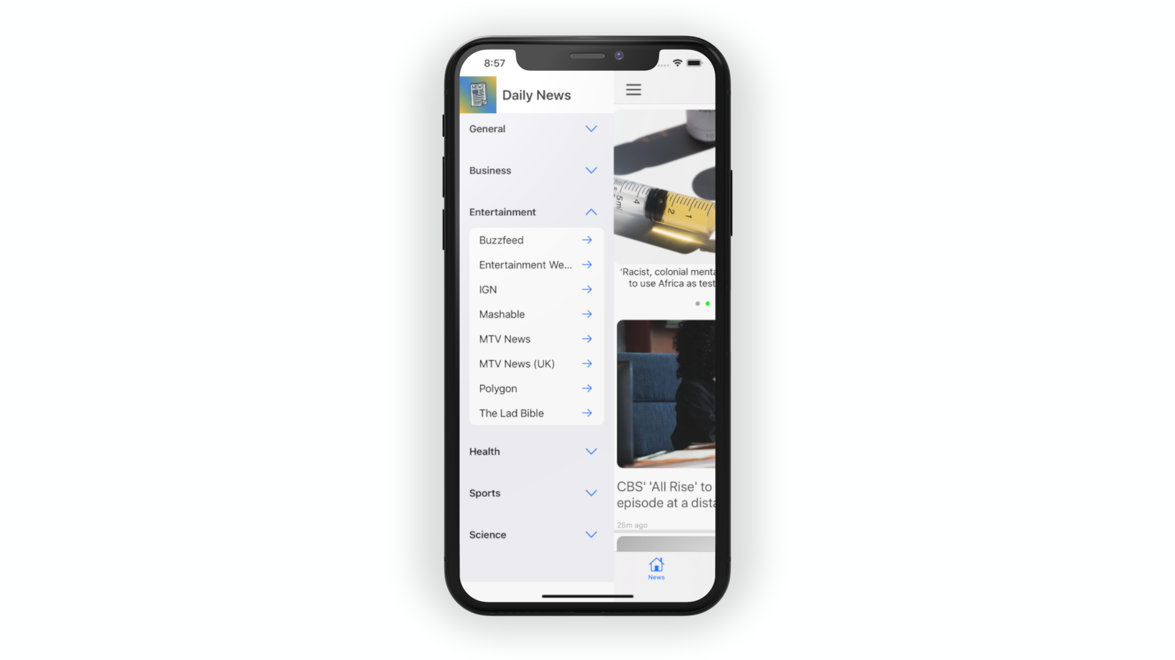The width and height of the screenshot is (1175, 660).
Task: Collapse the Entertainment category
Action: [591, 212]
